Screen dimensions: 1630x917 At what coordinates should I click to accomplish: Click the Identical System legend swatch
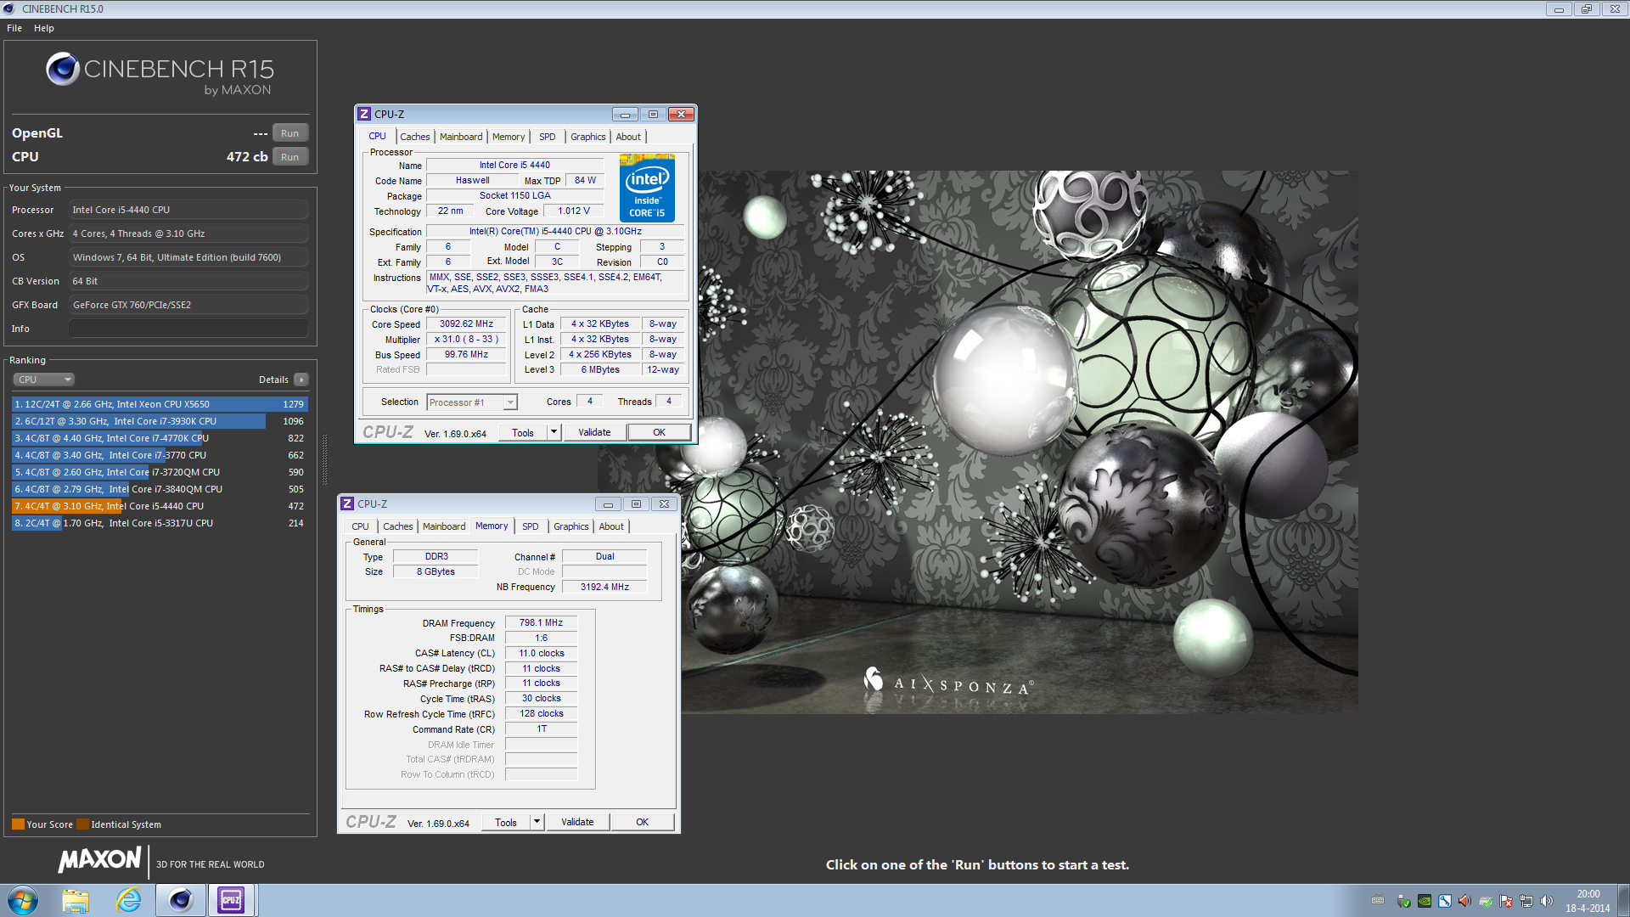[x=82, y=824]
